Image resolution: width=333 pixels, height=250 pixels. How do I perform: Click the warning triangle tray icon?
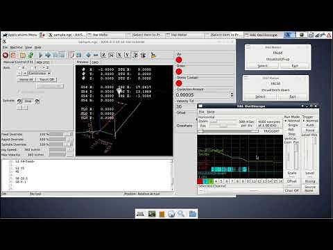(329, 35)
